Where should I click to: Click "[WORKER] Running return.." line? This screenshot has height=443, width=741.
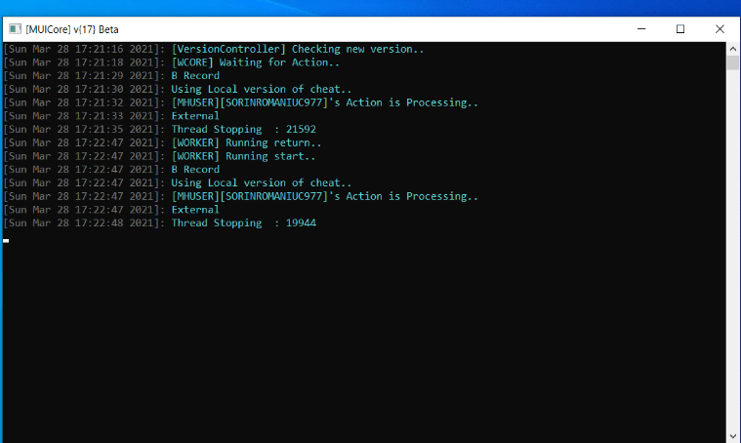246,142
